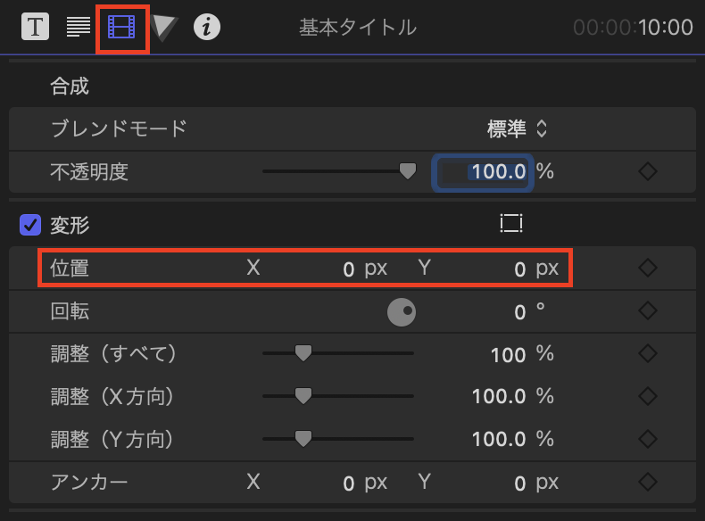Click the 回転 rotation dial
Image resolution: width=705 pixels, height=521 pixels.
coord(402,312)
